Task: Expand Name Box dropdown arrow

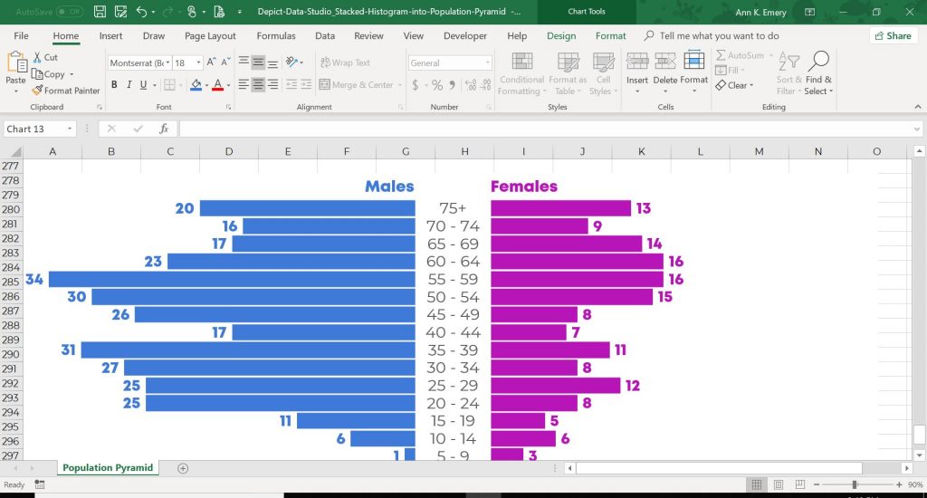Action: point(70,129)
